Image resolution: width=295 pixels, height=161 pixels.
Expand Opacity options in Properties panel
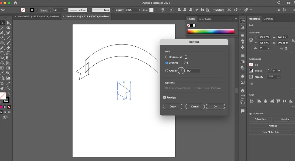point(279,77)
